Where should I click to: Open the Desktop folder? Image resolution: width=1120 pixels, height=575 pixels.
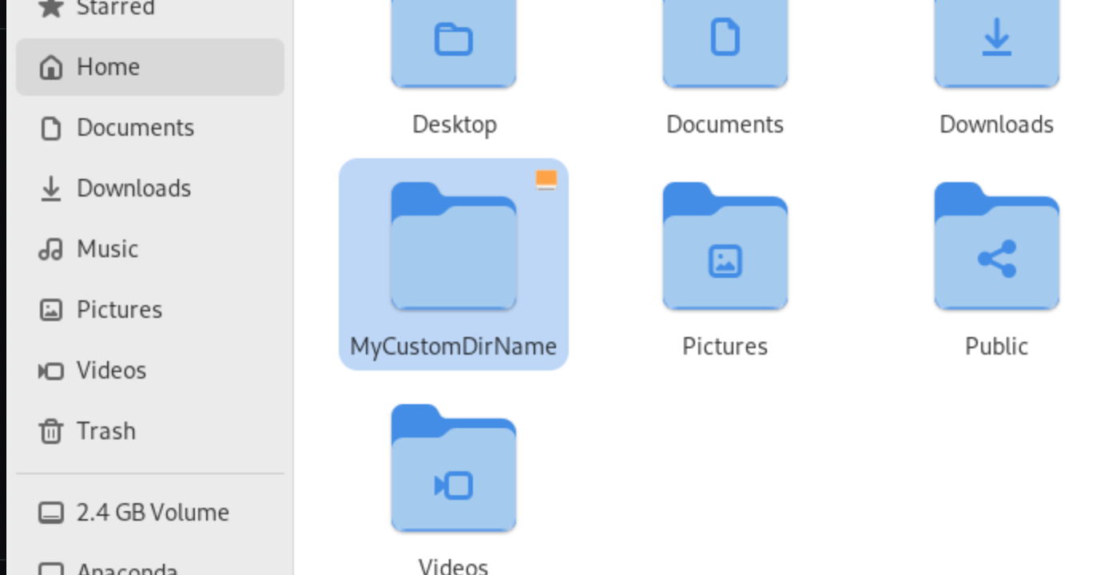click(453, 48)
